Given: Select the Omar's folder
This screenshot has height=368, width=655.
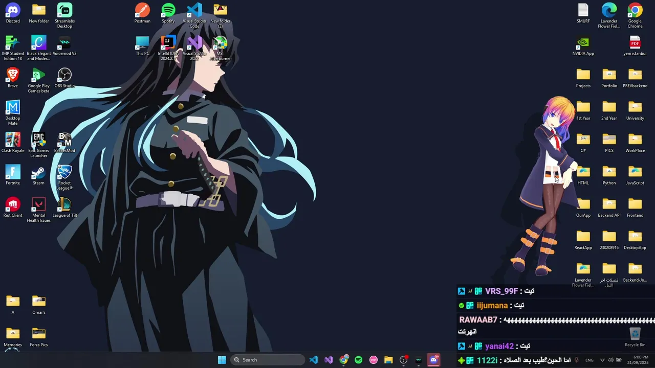Looking at the screenshot, I should coord(39,305).
